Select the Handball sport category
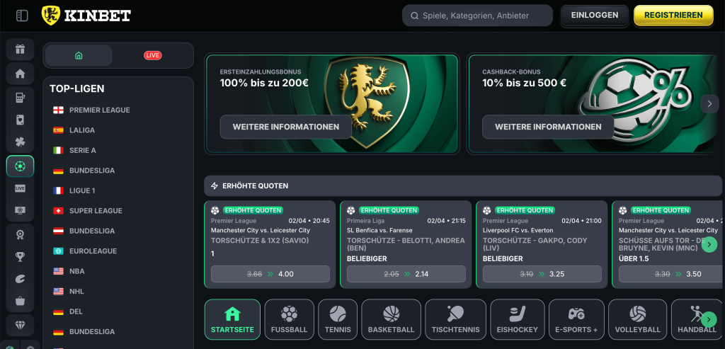Image resolution: width=725 pixels, height=349 pixels. click(x=697, y=319)
